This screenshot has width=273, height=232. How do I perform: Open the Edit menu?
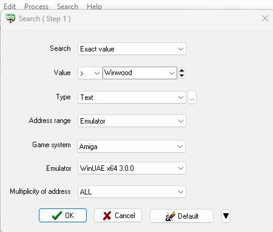point(10,7)
